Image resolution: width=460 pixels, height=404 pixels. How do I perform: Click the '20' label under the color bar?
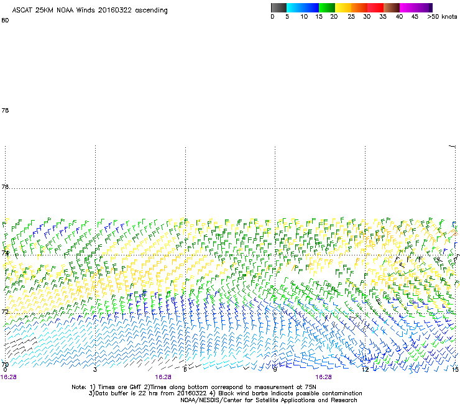tap(334, 17)
